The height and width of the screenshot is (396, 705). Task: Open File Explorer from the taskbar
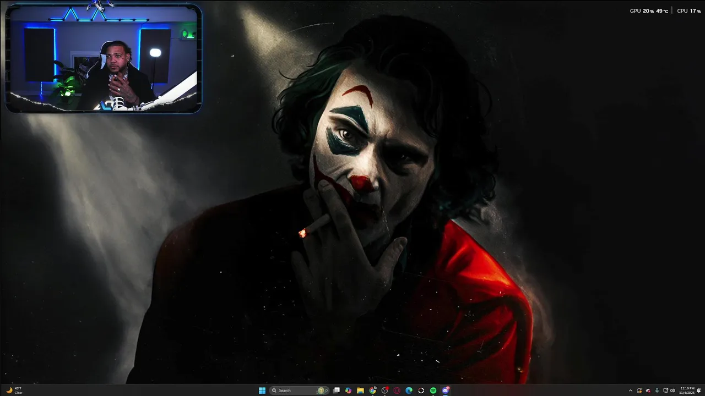pyautogui.click(x=360, y=391)
